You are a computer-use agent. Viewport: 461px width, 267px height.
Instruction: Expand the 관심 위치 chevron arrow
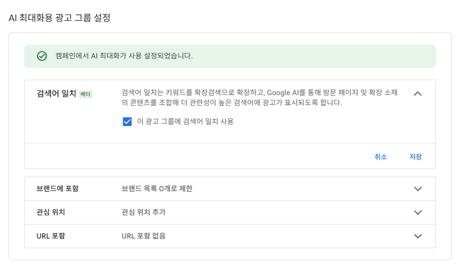click(418, 212)
